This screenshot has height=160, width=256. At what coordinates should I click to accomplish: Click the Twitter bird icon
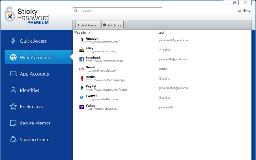(x=82, y=98)
